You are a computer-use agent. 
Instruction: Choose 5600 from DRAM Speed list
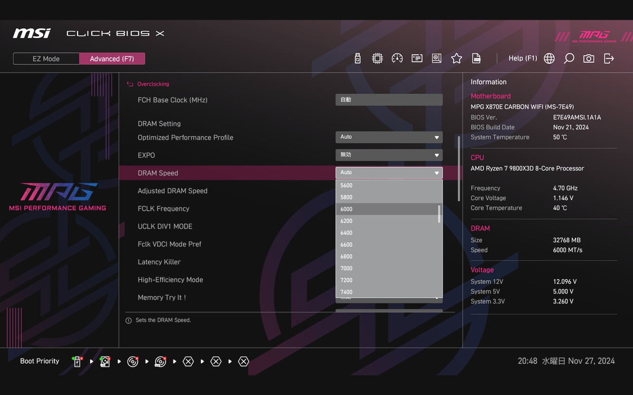[x=387, y=185]
